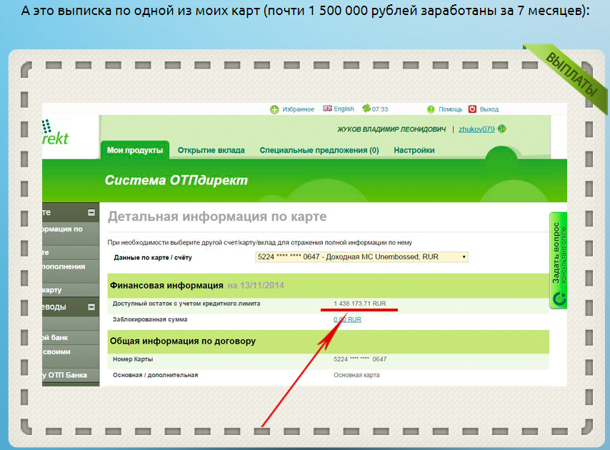Click the Заблокированная сумма label
The height and width of the screenshot is (450, 610).
click(150, 319)
